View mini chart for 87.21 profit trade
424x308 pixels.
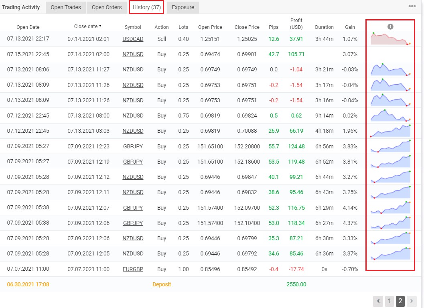click(x=390, y=238)
